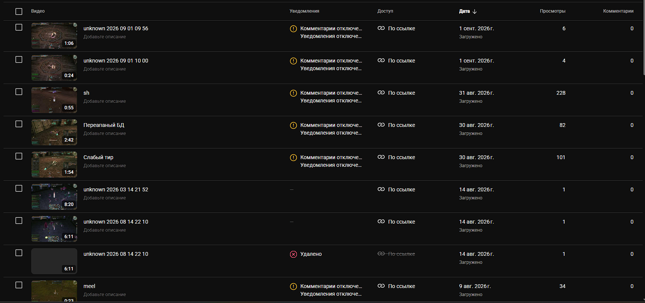Click the link access icon for "Слабый тир"
This screenshot has height=303, width=645.
pyautogui.click(x=381, y=157)
